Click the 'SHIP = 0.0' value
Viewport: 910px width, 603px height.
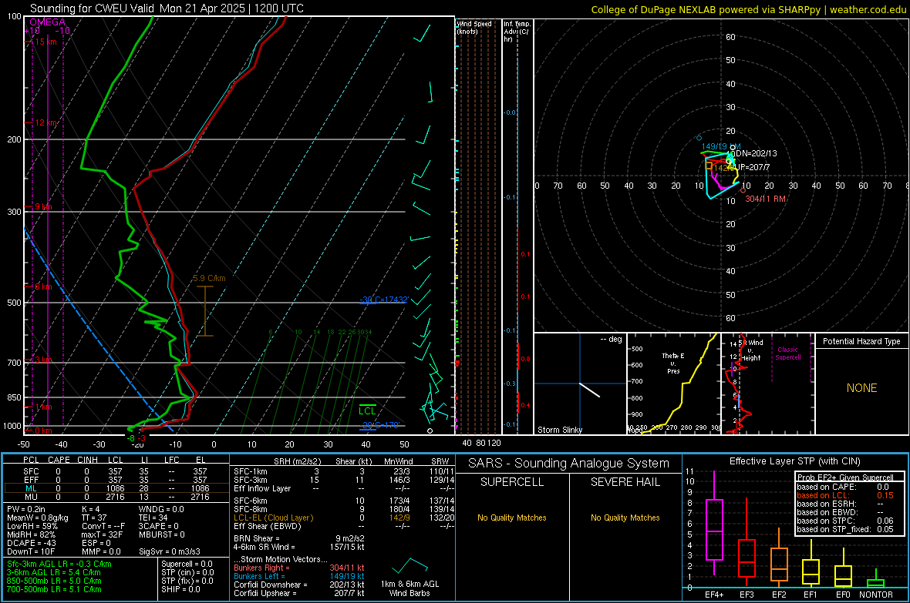click(180, 589)
